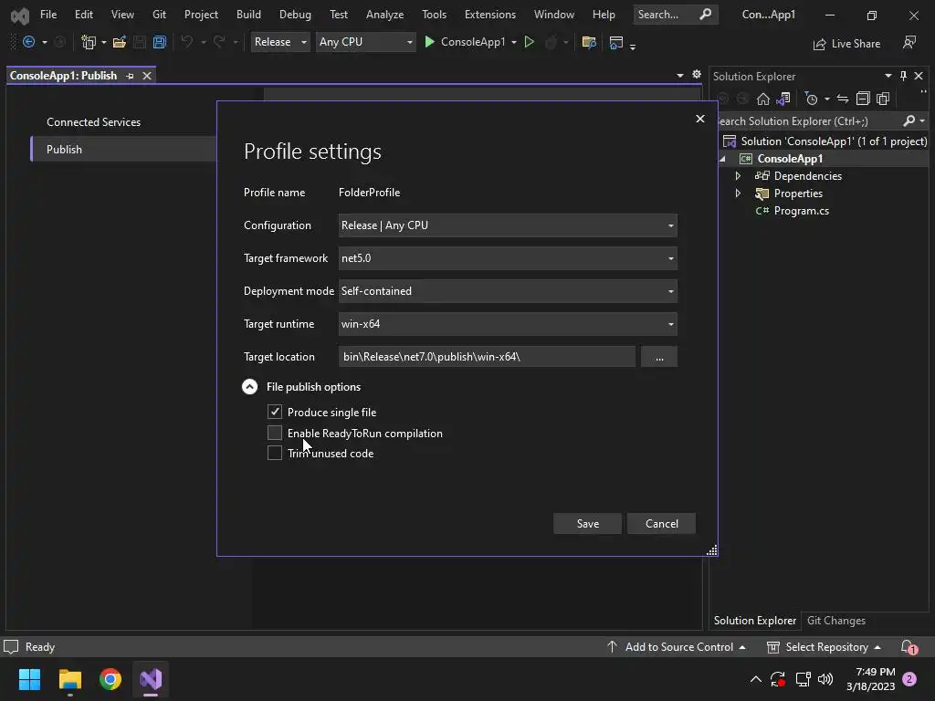Viewport: 935px width, 701px height.
Task: Show All Files icon in Solution Explorer
Action: 883,99
